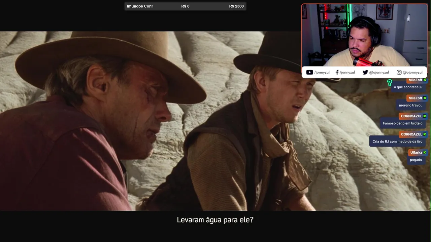Image resolution: width=431 pixels, height=242 pixels.
Task: Click the Ulfarkz username
Action: [416, 153]
